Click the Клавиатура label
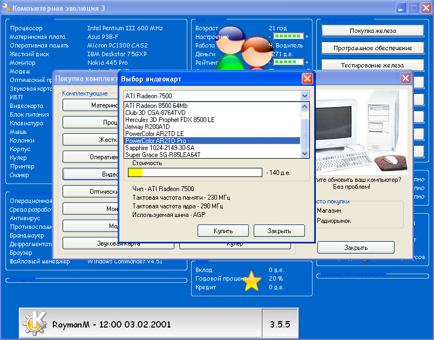This screenshot has height=340, width=434. [26, 123]
